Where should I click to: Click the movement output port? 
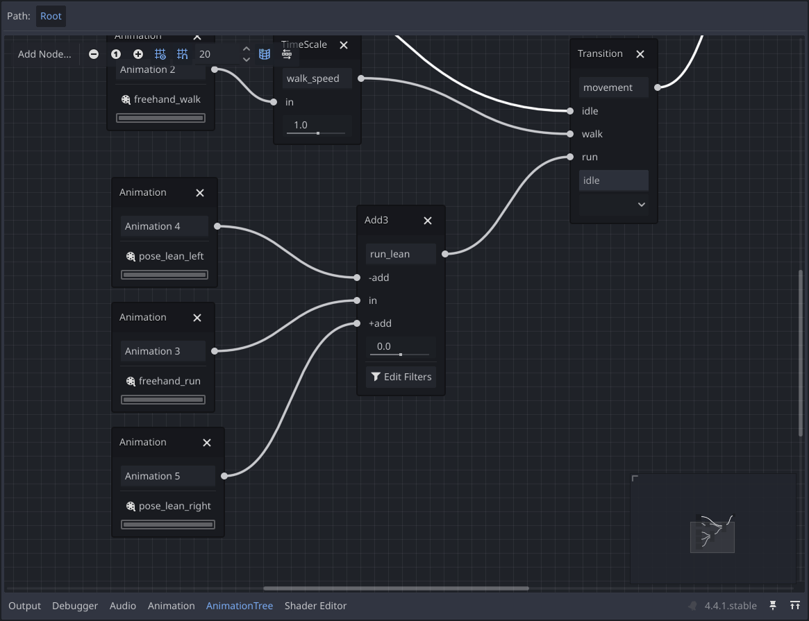pos(658,87)
